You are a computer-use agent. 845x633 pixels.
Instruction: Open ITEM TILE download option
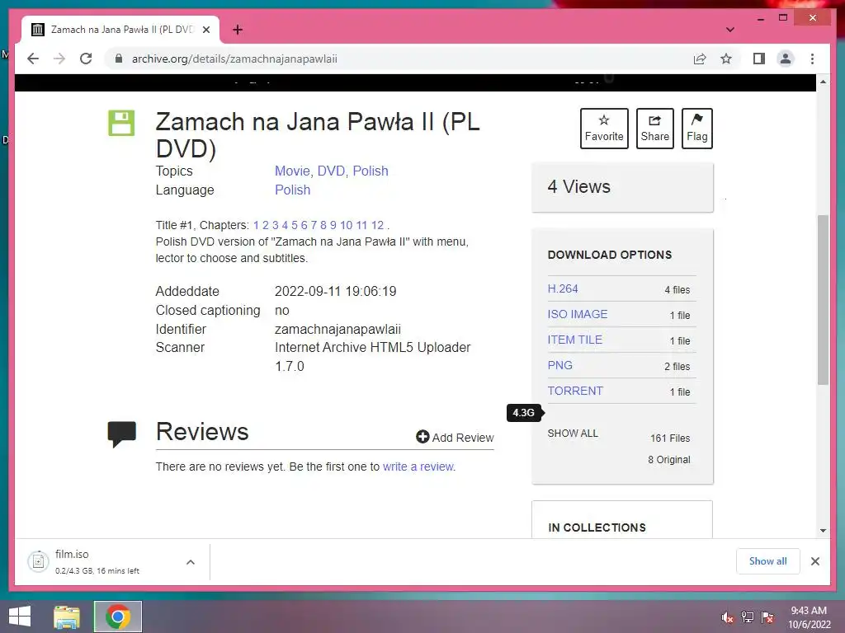click(x=574, y=340)
